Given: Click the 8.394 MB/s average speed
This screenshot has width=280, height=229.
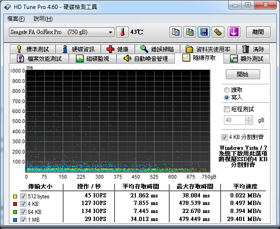Looking at the screenshot, I should 246,211.
